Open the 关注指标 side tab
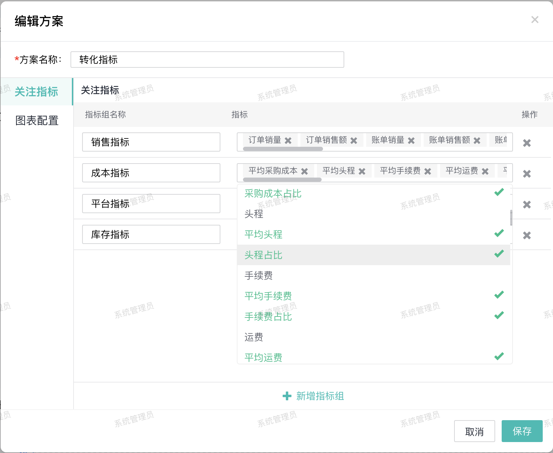The height and width of the screenshot is (453, 553). pos(36,92)
